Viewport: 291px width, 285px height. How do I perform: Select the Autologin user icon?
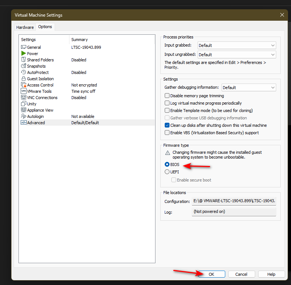point(24,116)
